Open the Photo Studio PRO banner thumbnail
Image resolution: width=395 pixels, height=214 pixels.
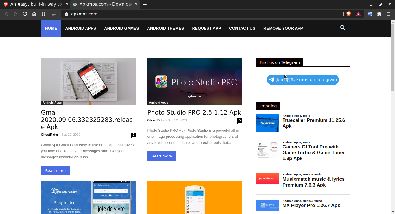click(x=195, y=82)
